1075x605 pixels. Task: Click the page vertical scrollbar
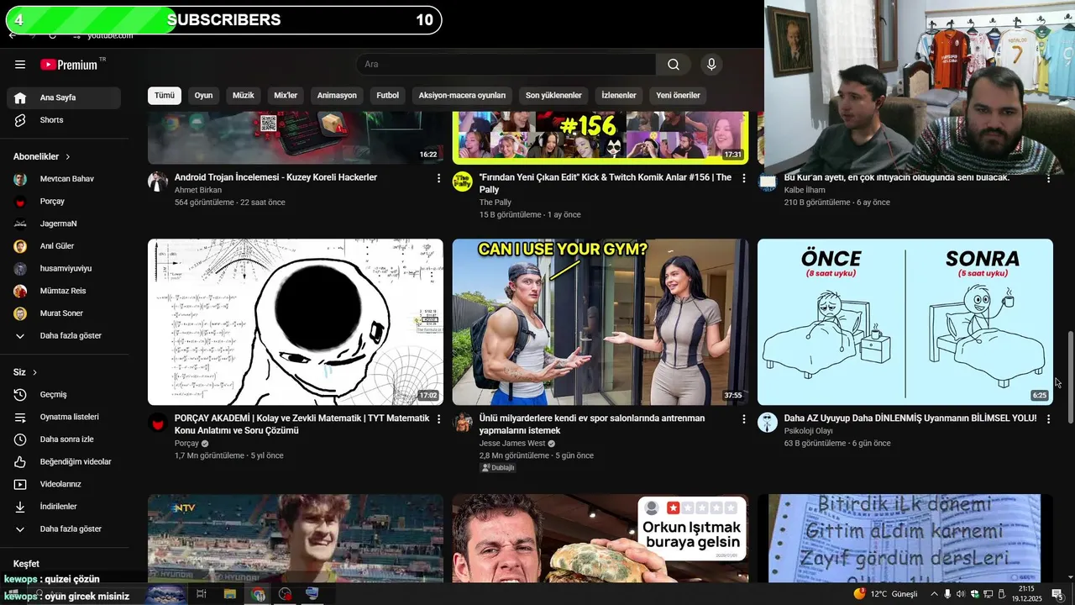pyautogui.click(x=1070, y=378)
